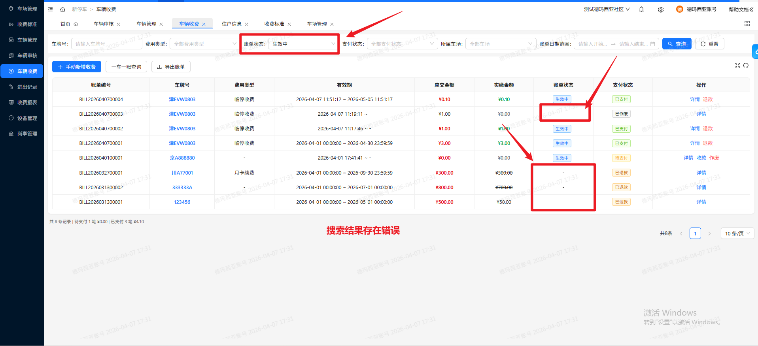Viewport: 758px width, 346px height.
Task: Refresh the table with reload icon
Action: click(x=746, y=66)
